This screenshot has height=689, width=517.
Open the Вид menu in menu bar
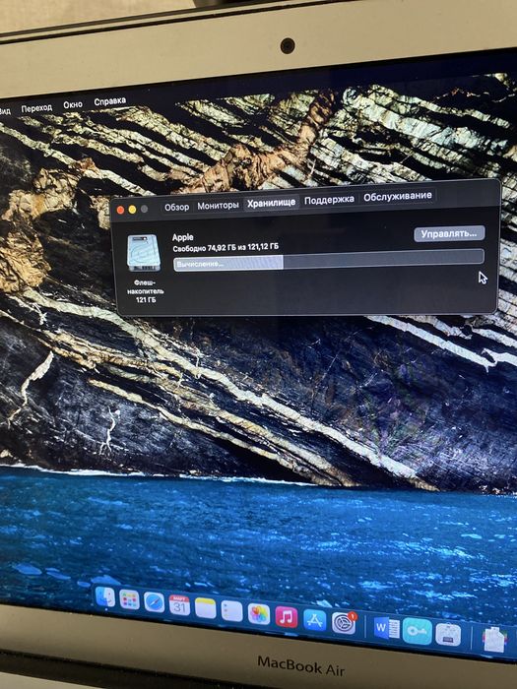(4, 110)
